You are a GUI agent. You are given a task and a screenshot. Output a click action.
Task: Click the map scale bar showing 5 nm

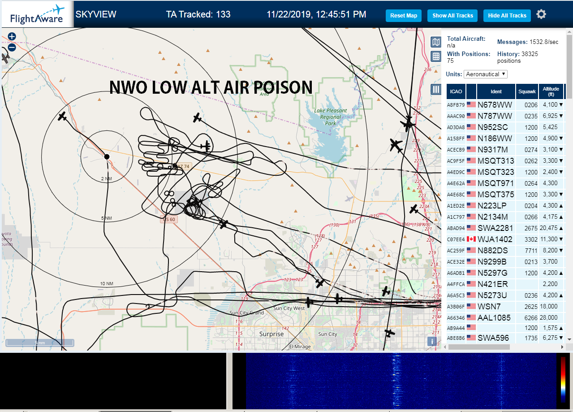tap(39, 343)
